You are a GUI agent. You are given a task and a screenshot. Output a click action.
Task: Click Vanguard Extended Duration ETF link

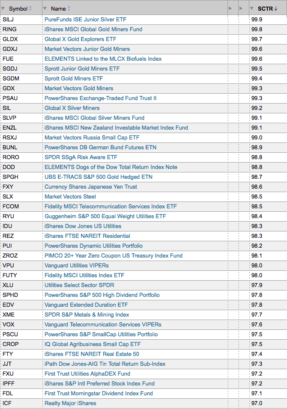pyautogui.click(x=86, y=305)
